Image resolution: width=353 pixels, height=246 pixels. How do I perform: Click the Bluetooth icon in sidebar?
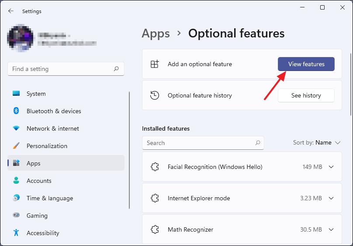[x=16, y=111]
